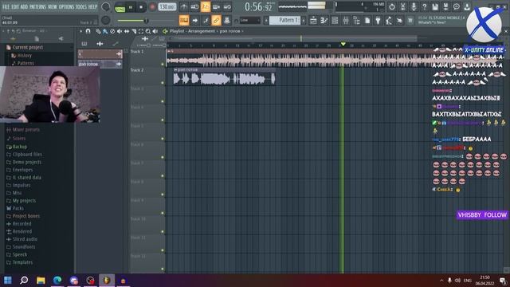
Task: Click the Record transport button
Action: click(152, 7)
